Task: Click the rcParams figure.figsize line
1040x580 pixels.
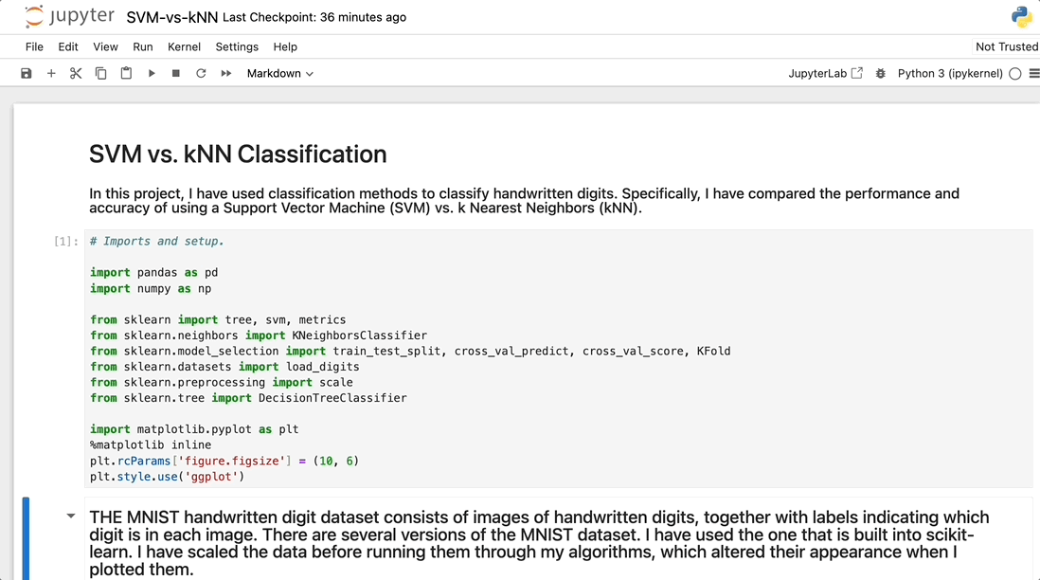Action: 224,462
